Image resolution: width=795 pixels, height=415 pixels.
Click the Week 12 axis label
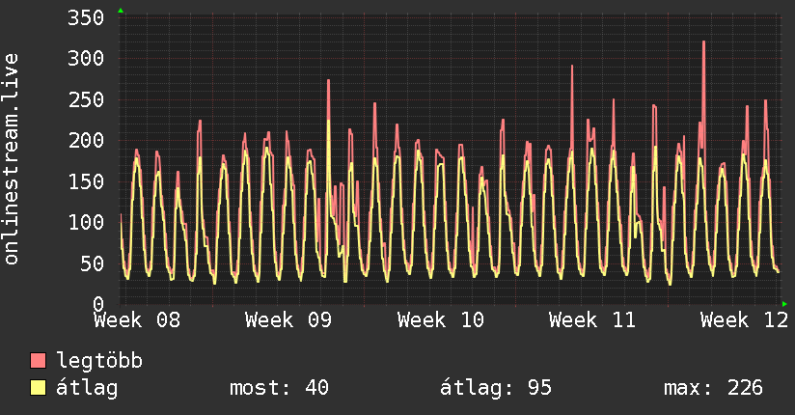[x=744, y=320]
